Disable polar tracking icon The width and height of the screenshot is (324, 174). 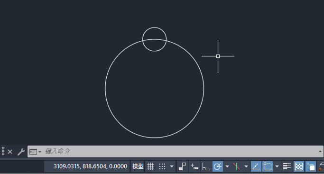(218, 166)
